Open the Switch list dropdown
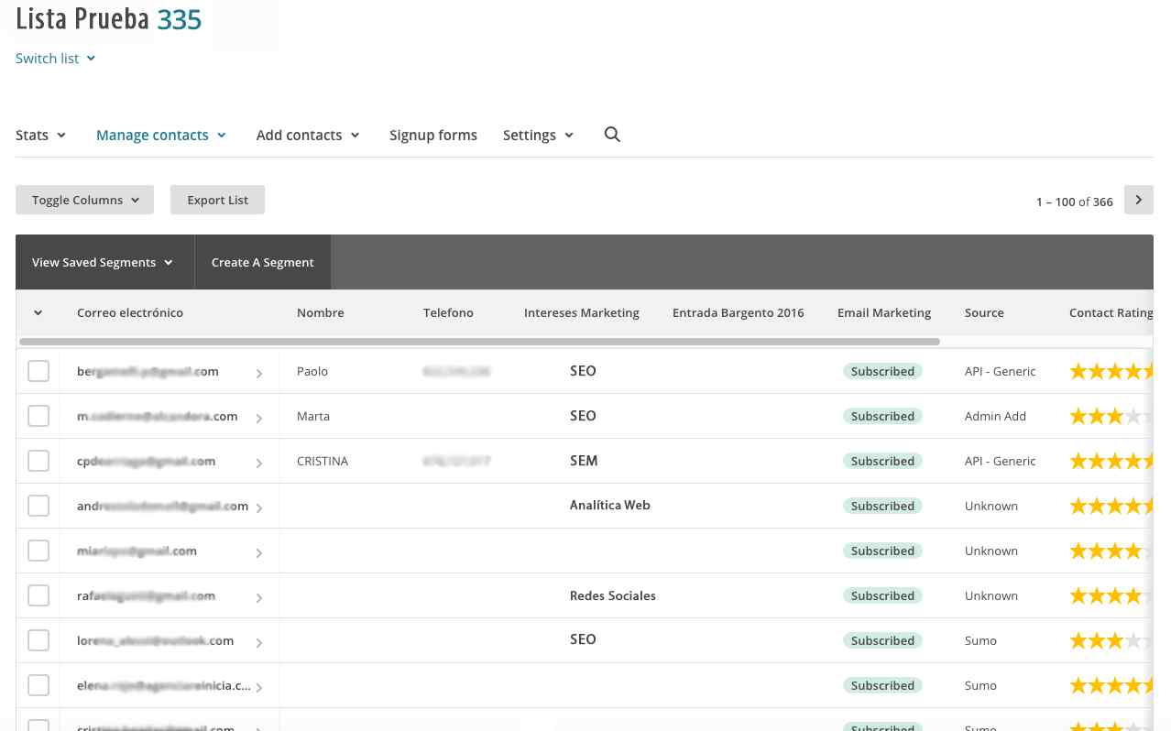1171x731 pixels. coord(55,58)
